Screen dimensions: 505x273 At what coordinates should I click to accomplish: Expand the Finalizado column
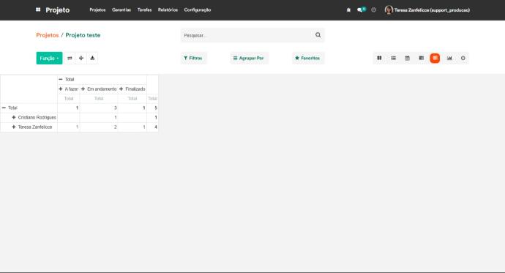132,89
